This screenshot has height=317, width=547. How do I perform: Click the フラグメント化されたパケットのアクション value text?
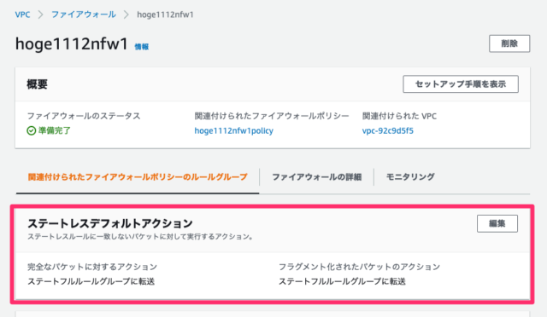pos(342,281)
